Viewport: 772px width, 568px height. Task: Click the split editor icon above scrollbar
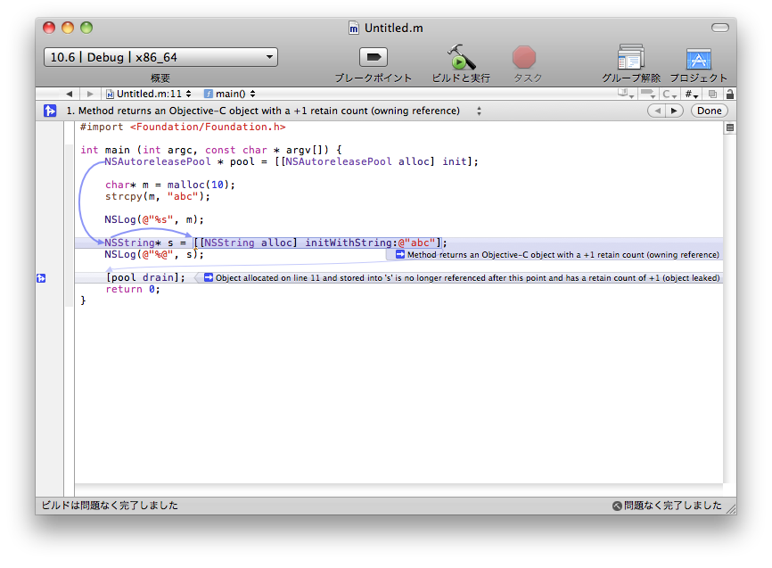click(x=730, y=128)
